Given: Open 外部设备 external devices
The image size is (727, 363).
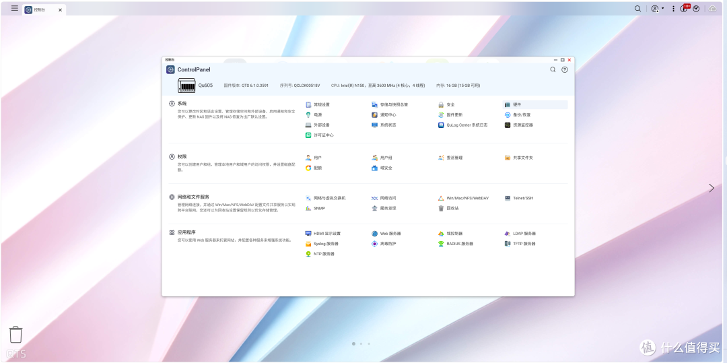Looking at the screenshot, I should pos(318,125).
